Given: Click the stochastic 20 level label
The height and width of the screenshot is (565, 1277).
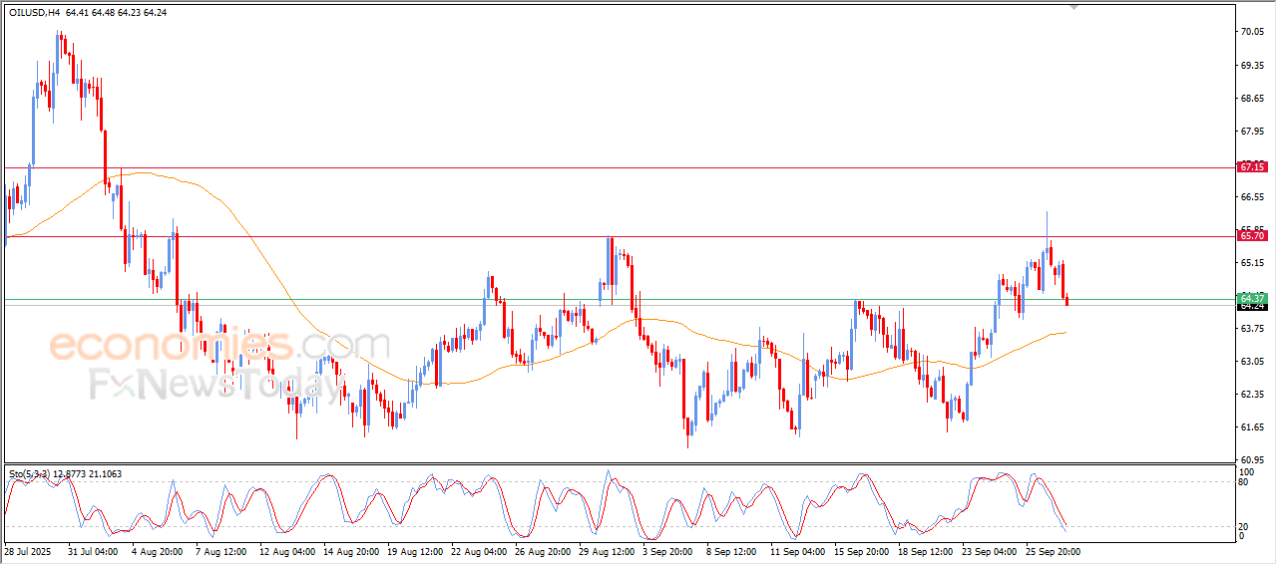Looking at the screenshot, I should coord(1244,525).
